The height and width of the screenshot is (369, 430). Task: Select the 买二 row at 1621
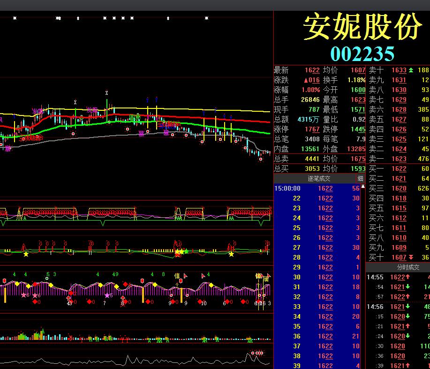coord(398,179)
